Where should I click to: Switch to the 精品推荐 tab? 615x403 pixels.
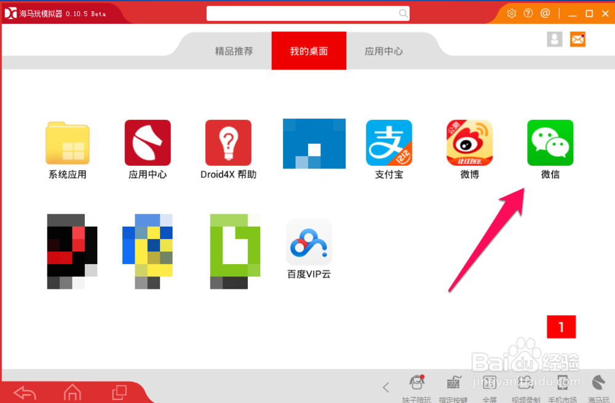234,51
